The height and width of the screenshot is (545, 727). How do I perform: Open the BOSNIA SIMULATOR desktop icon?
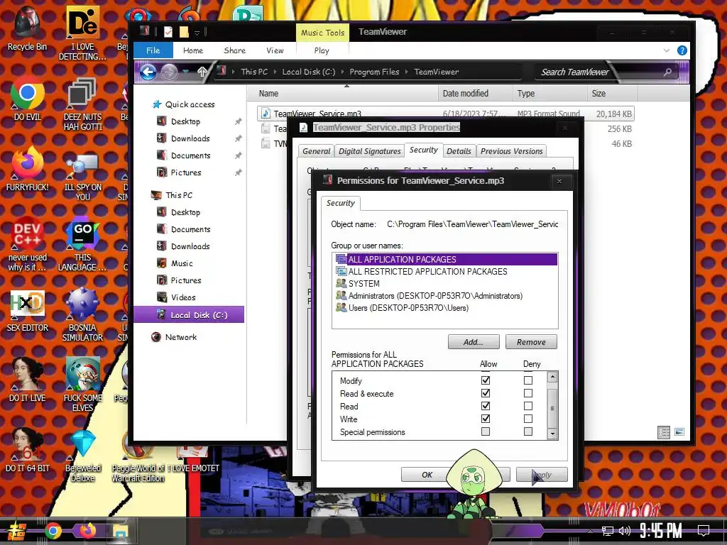[82, 315]
